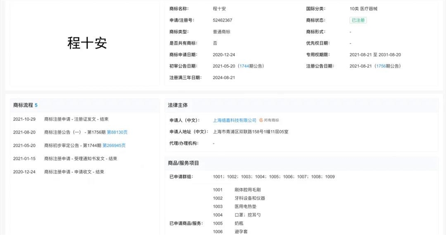Screen dimensions: 446x235
Task: Click the 已注册 status badge
Action: pyautogui.click(x=358, y=20)
